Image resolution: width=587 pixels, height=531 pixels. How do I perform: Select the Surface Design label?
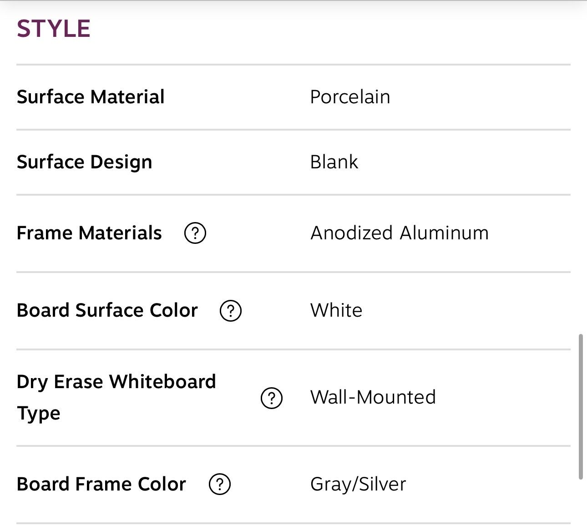coord(84,162)
